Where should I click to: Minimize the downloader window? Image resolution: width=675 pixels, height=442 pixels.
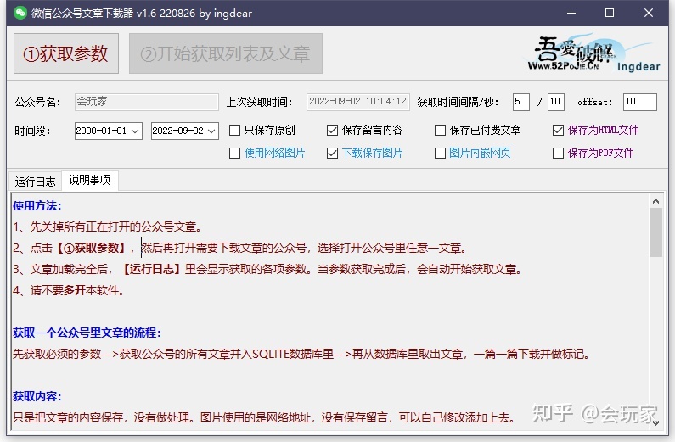pos(571,13)
